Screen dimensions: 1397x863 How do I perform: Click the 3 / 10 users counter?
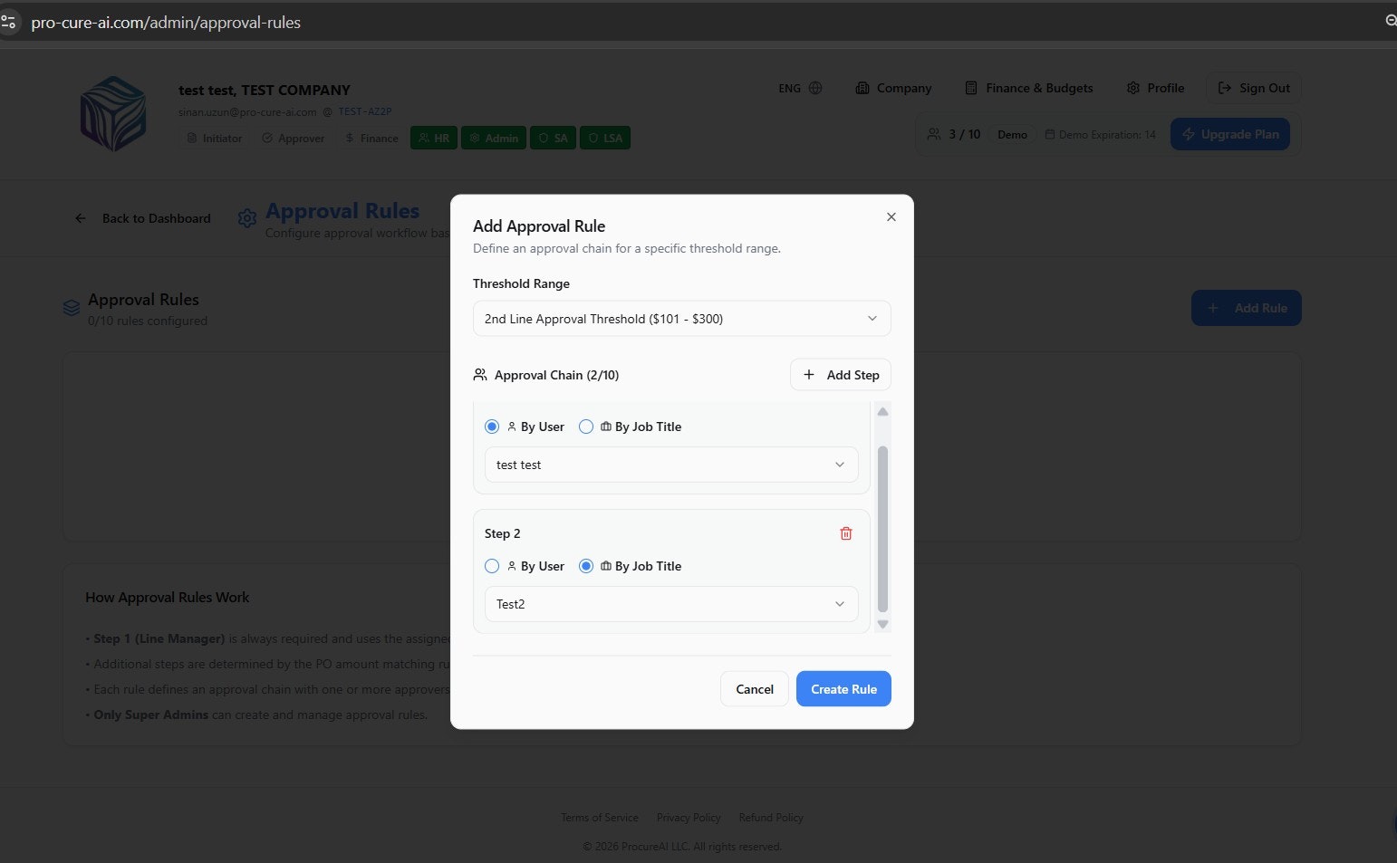click(x=964, y=134)
